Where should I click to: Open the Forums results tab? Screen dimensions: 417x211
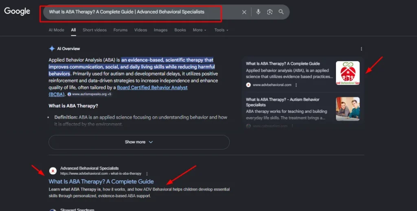pos(120,30)
